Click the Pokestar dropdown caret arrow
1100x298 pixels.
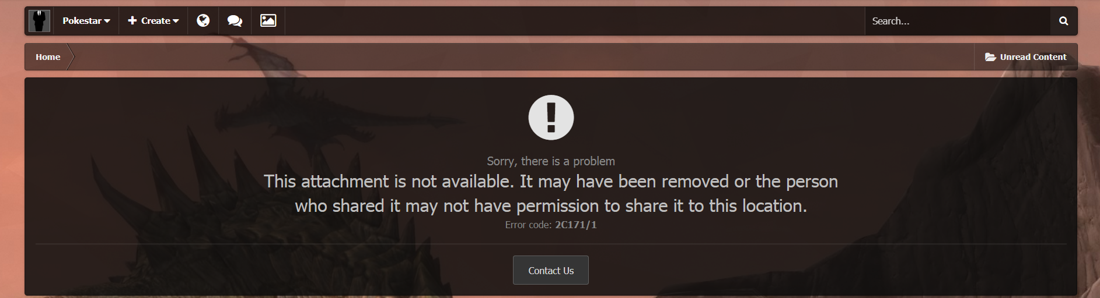point(107,21)
